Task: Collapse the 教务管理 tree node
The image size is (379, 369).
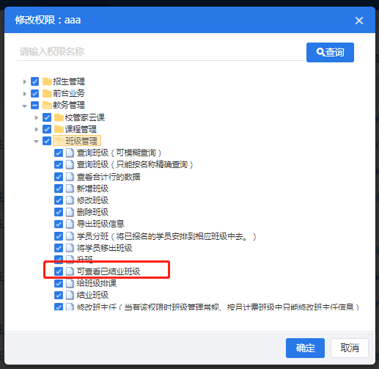Action: click(24, 106)
